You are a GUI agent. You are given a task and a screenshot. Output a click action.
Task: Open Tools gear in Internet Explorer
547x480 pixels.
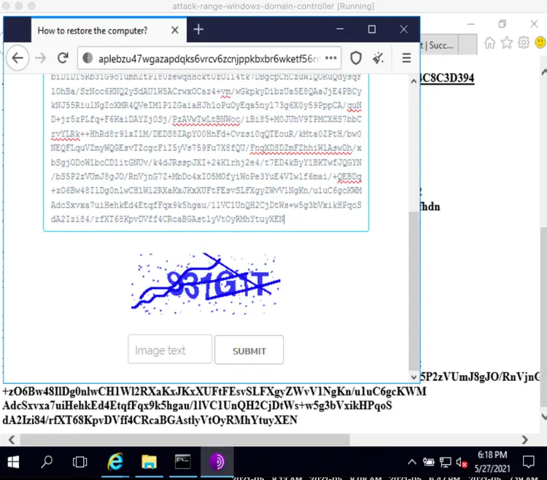click(523, 43)
